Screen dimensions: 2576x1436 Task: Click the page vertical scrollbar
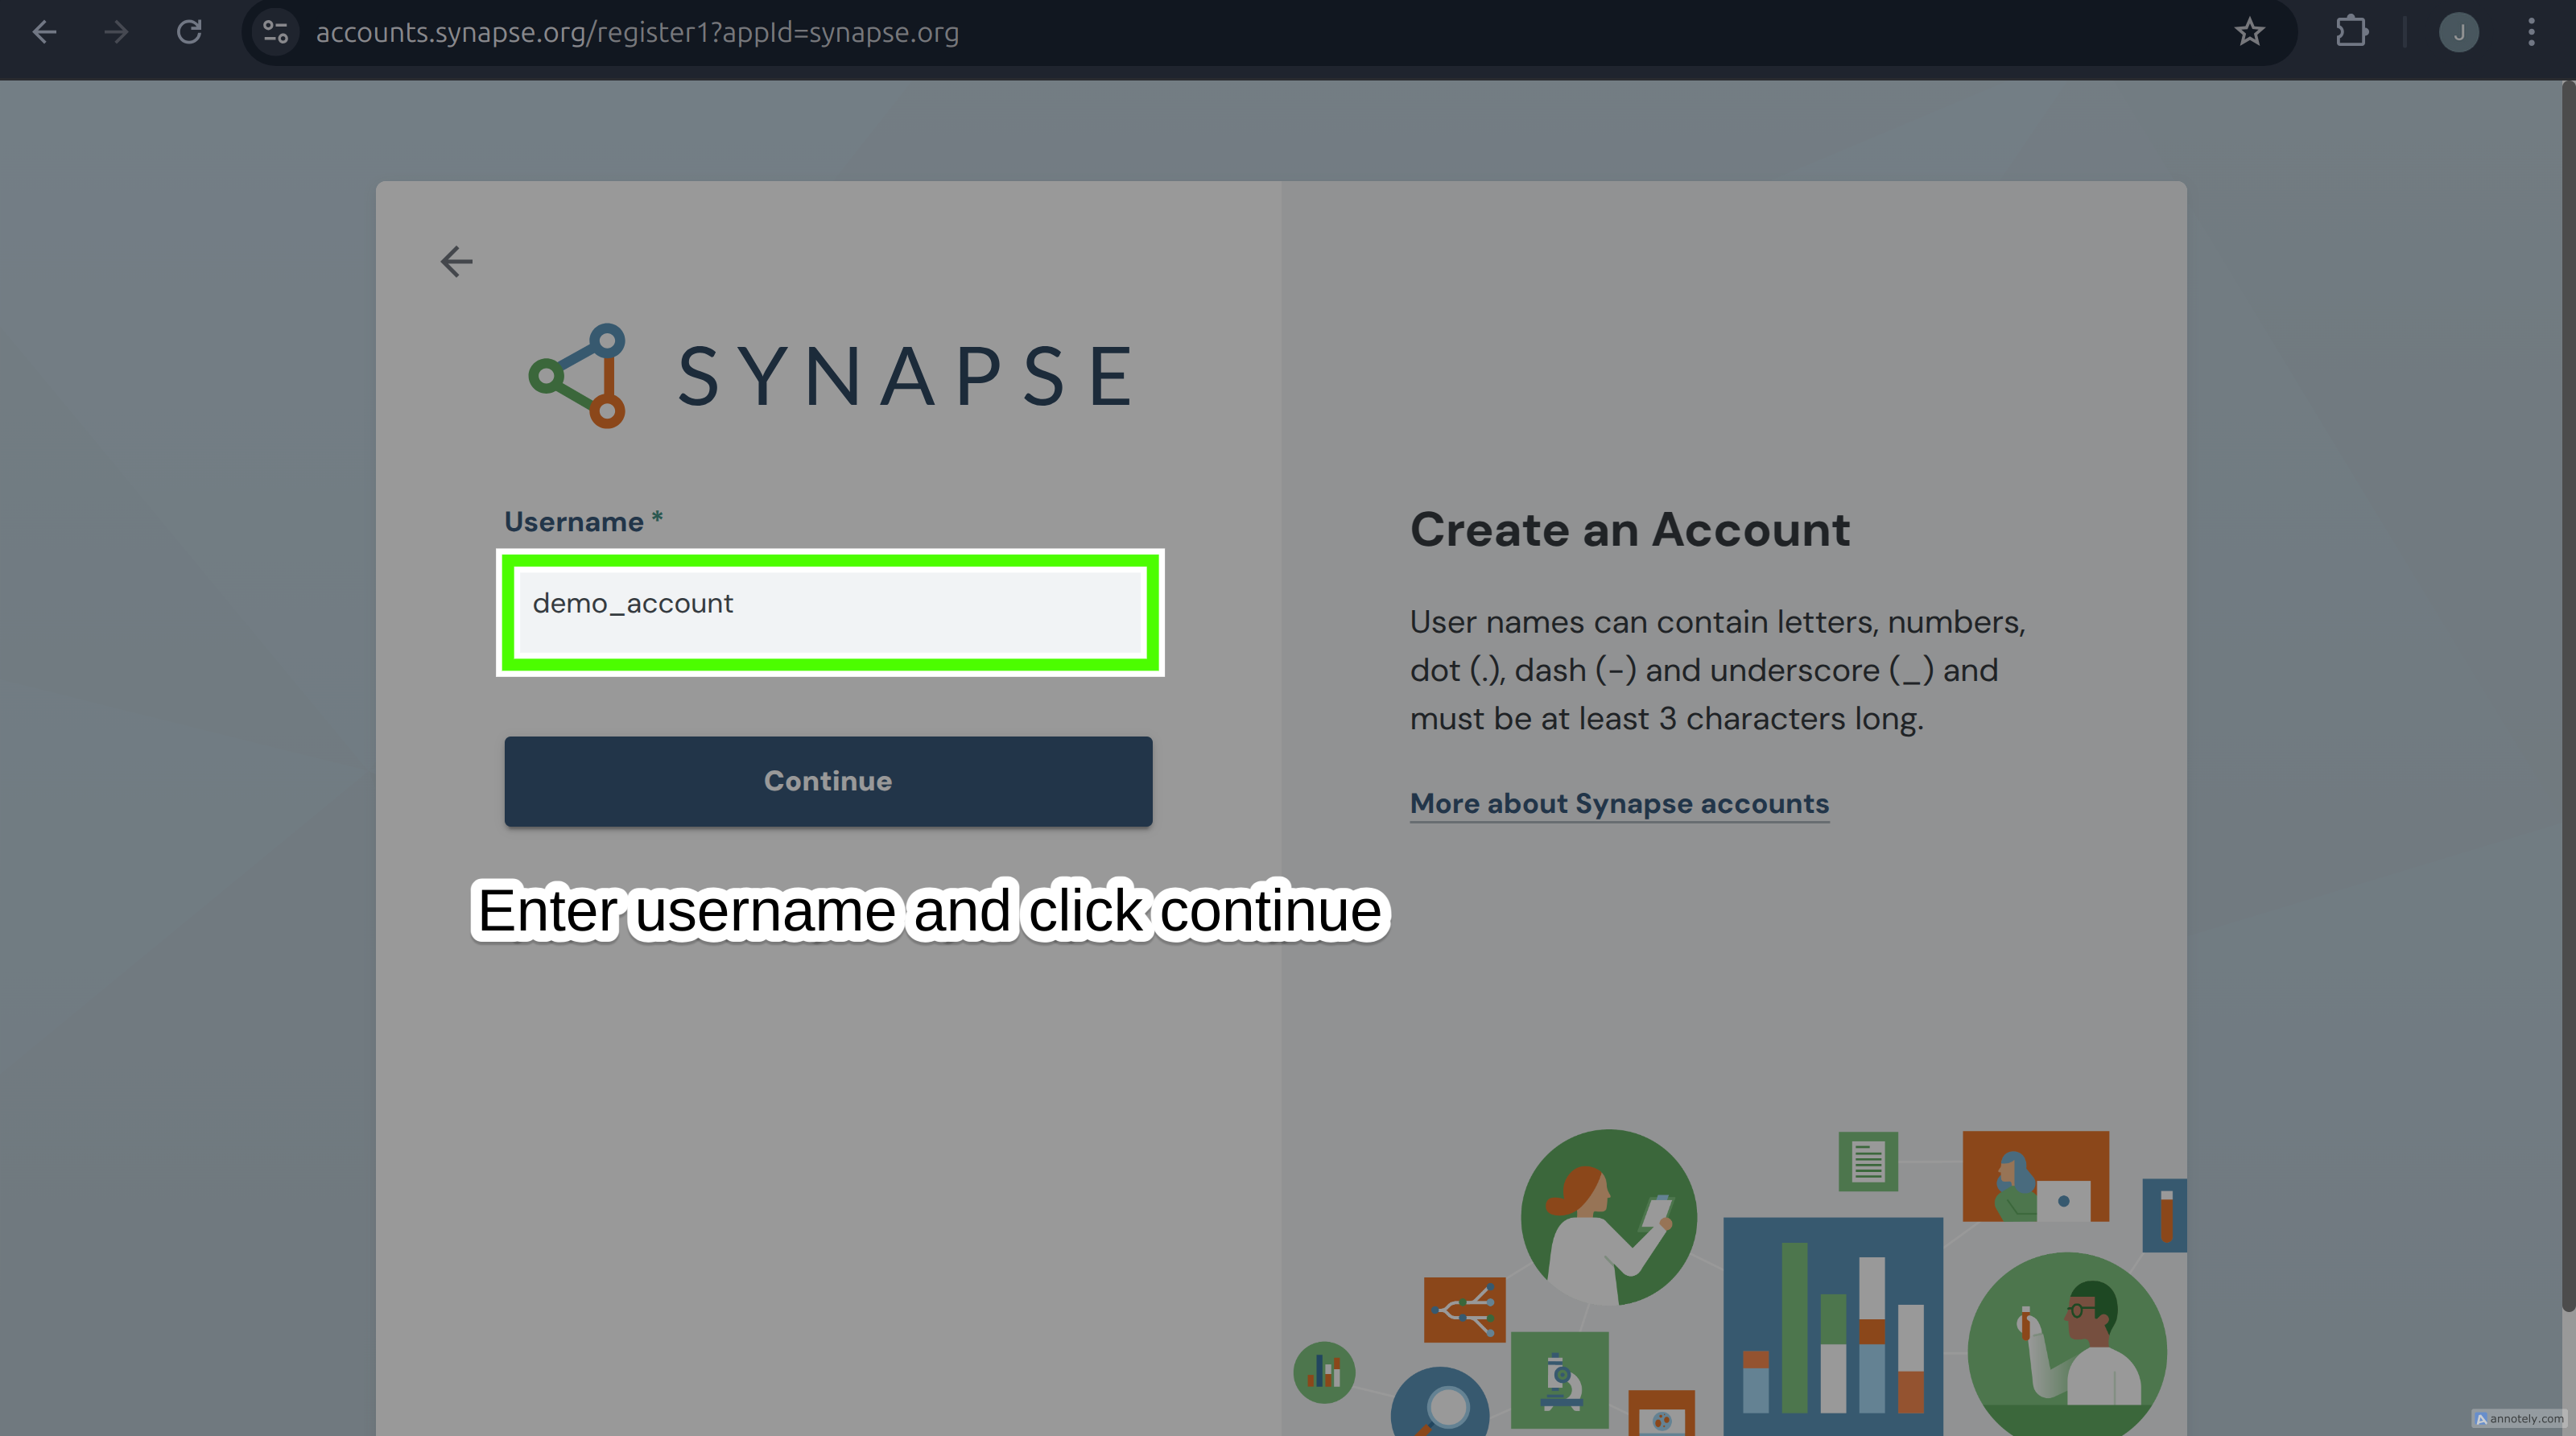pos(2566,700)
